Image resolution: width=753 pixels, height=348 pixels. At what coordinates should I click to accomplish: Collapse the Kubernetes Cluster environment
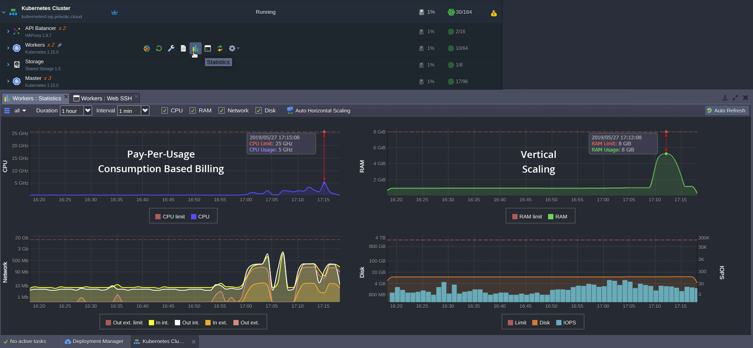(x=4, y=12)
